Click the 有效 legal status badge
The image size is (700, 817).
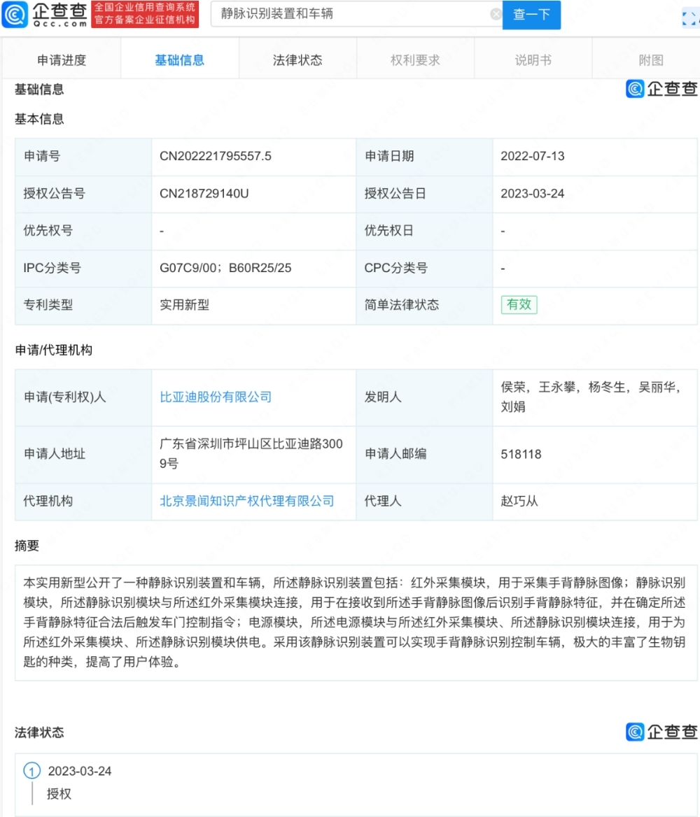coord(519,304)
